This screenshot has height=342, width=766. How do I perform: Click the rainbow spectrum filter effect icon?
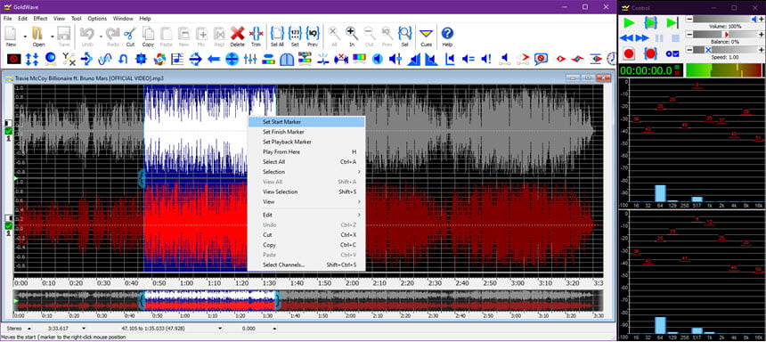(359, 59)
